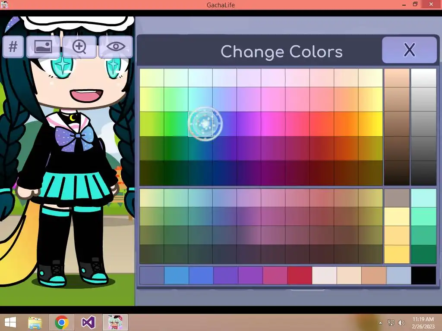Pick the royal blue swatch in the recent colors row
442x331 pixels.
click(201, 275)
